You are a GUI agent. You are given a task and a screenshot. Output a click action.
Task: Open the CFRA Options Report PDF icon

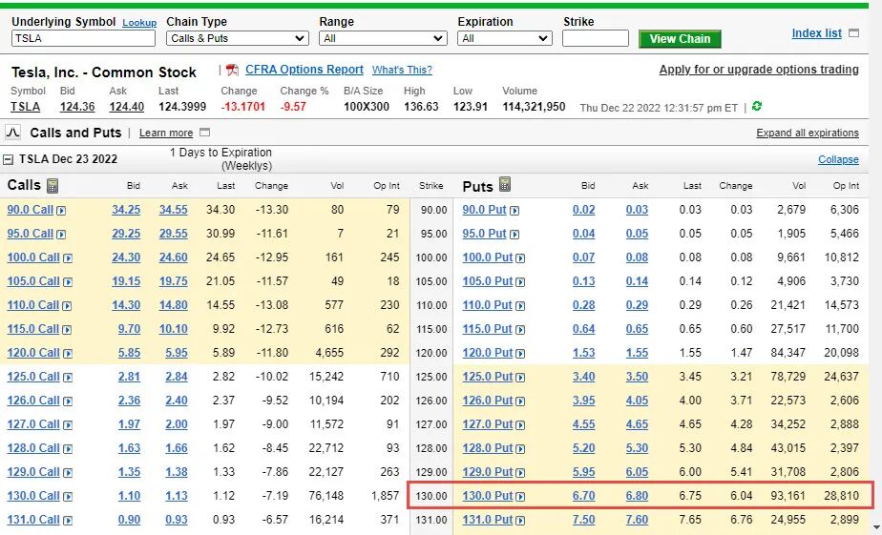coord(232,70)
